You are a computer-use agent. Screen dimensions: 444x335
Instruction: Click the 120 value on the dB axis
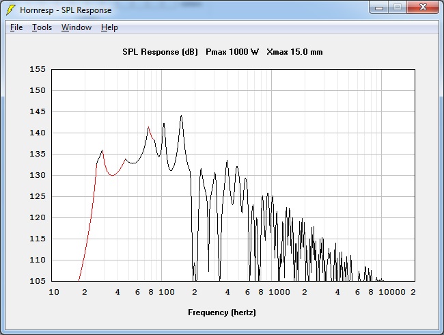38,217
